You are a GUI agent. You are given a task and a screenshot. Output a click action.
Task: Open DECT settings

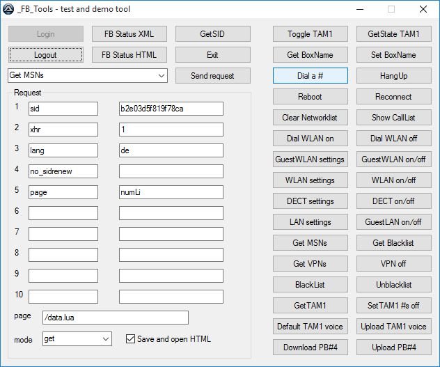[x=311, y=201]
